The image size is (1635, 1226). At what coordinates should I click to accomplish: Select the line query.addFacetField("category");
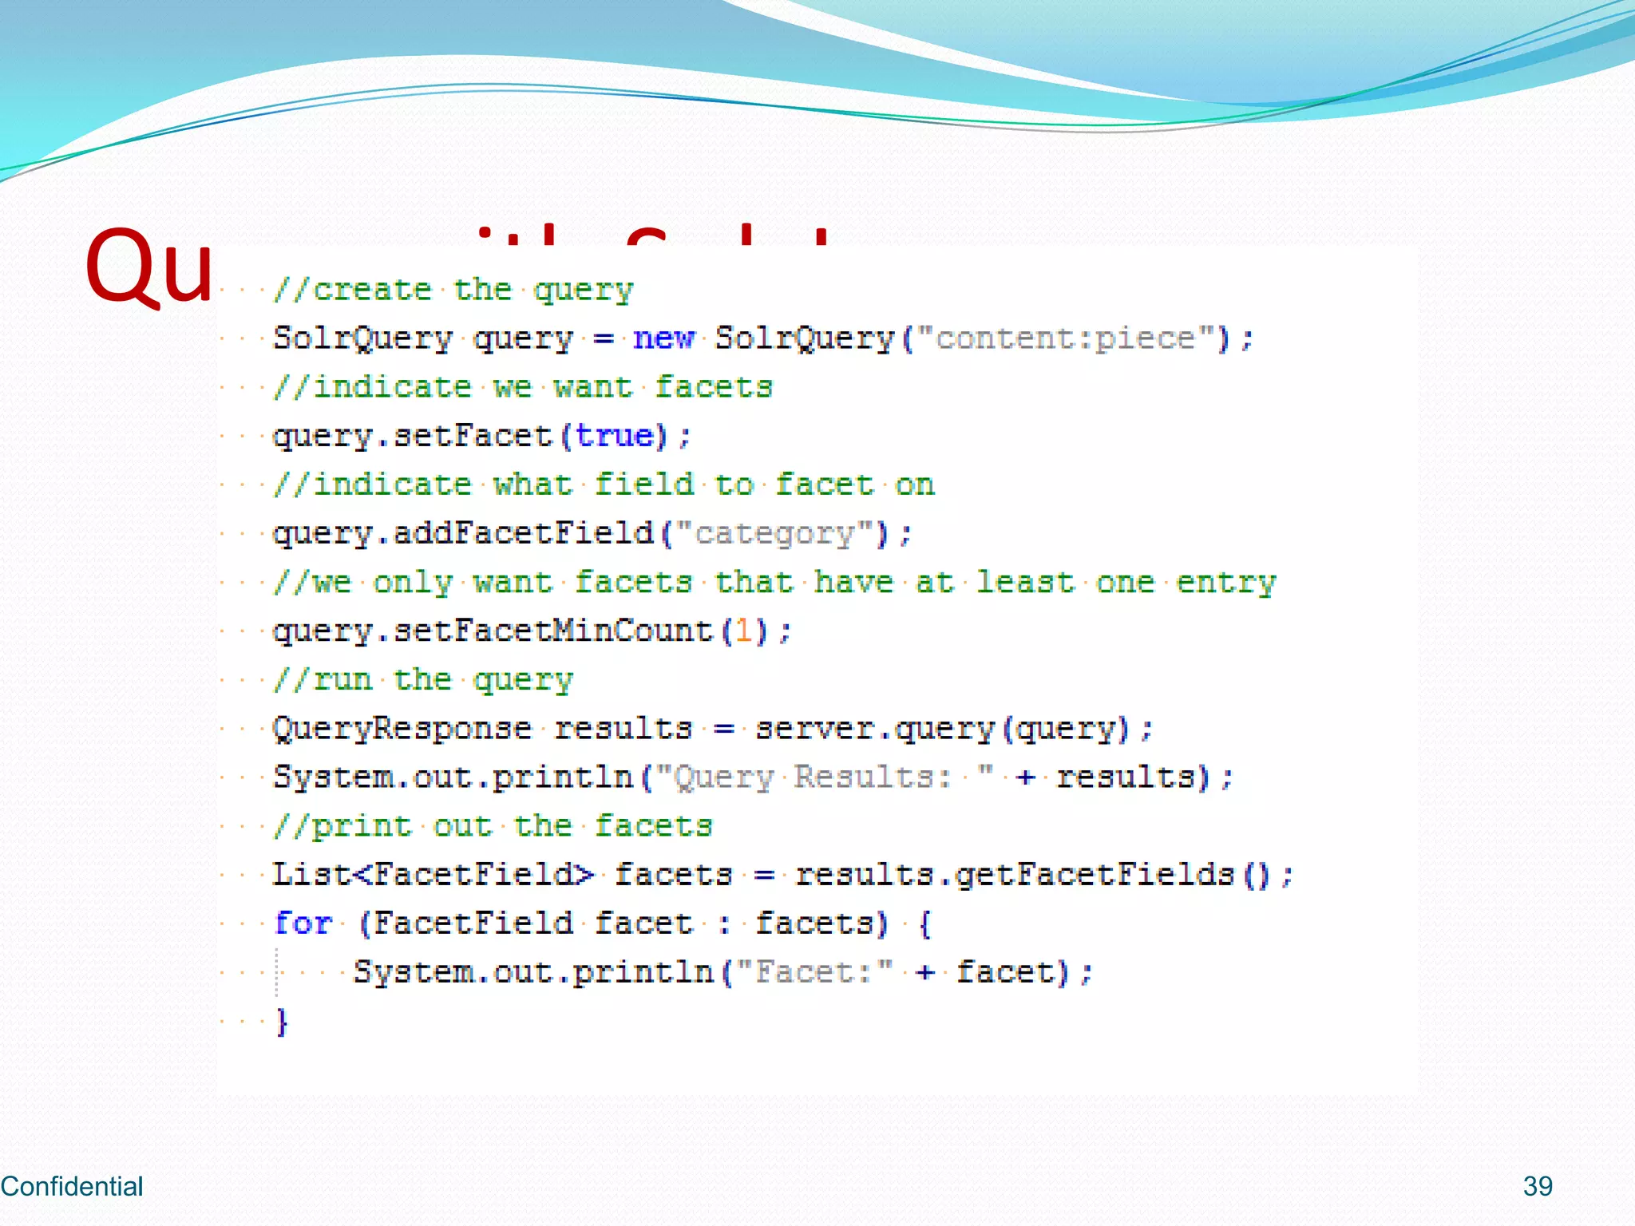tap(592, 534)
